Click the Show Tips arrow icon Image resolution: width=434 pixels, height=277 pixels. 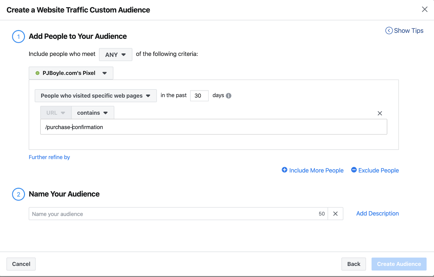tap(389, 31)
